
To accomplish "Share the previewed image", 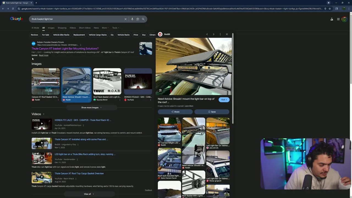I will (x=175, y=112).
